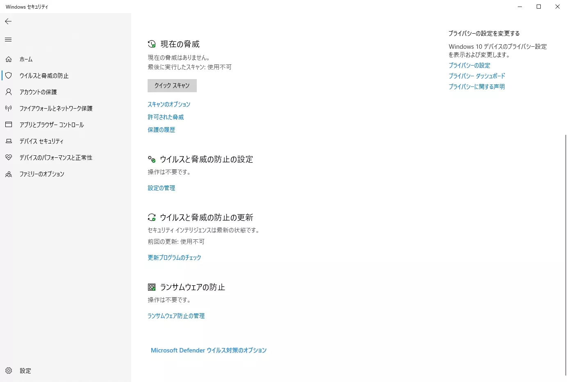Viewport: 567px width, 382px height.
Task: Open the hamburger navigation menu
Action: point(8,40)
